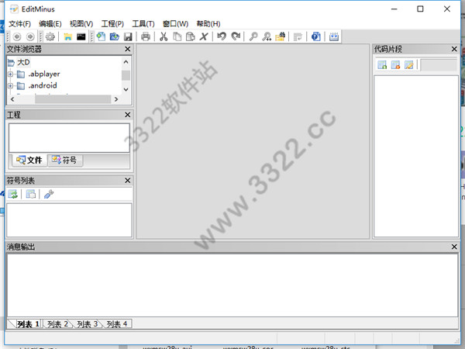The height and width of the screenshot is (349, 465).
Task: Open the 文件(F) menu
Action: (x=20, y=24)
